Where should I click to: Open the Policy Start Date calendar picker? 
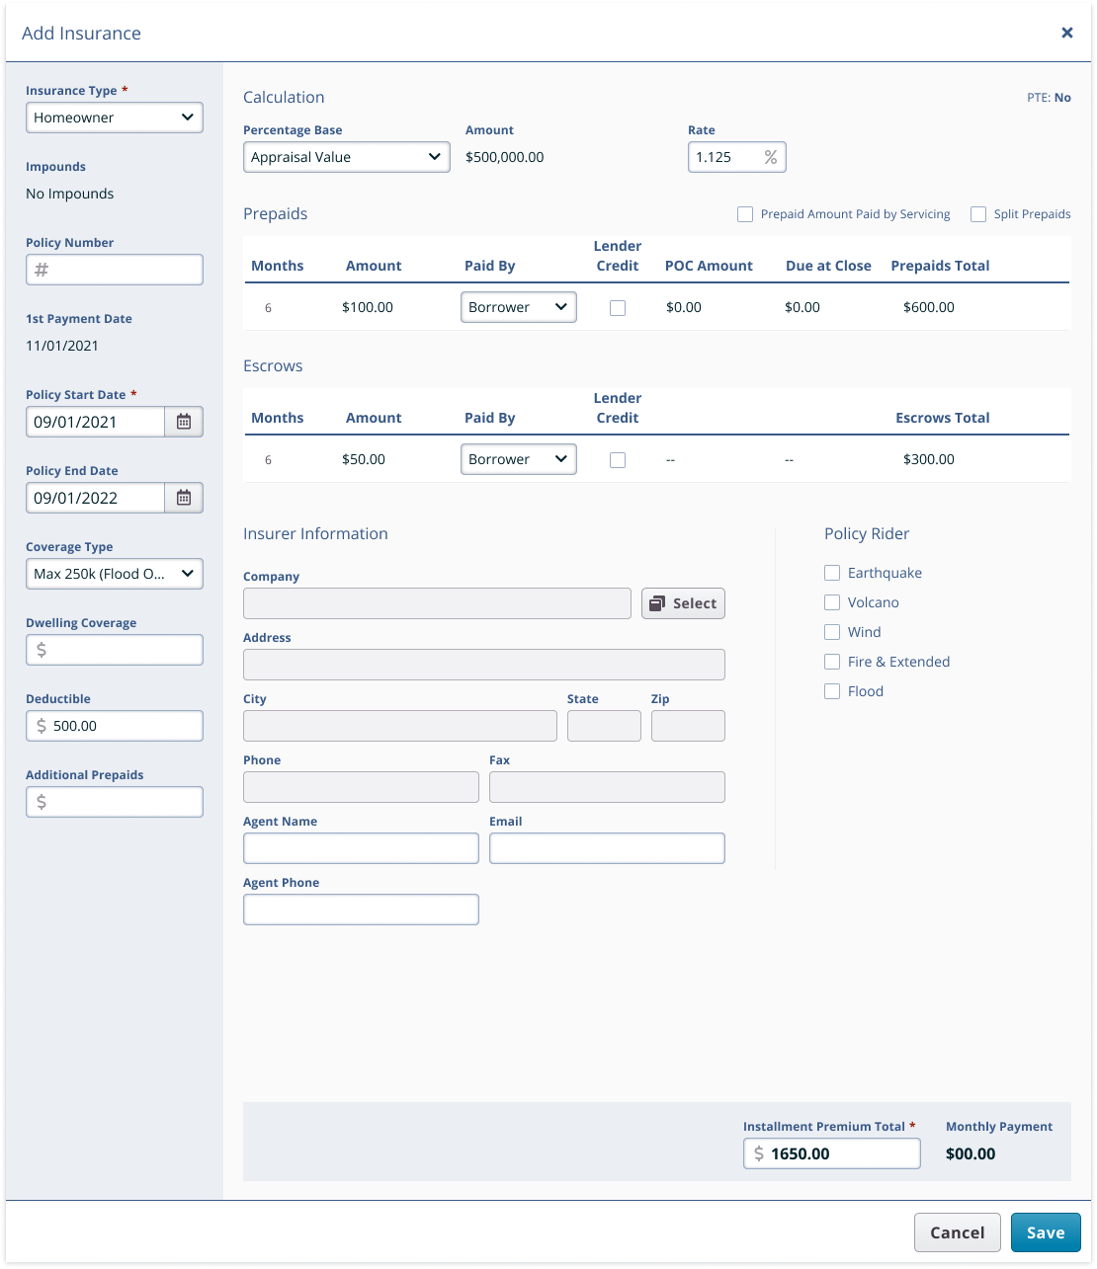tap(184, 422)
